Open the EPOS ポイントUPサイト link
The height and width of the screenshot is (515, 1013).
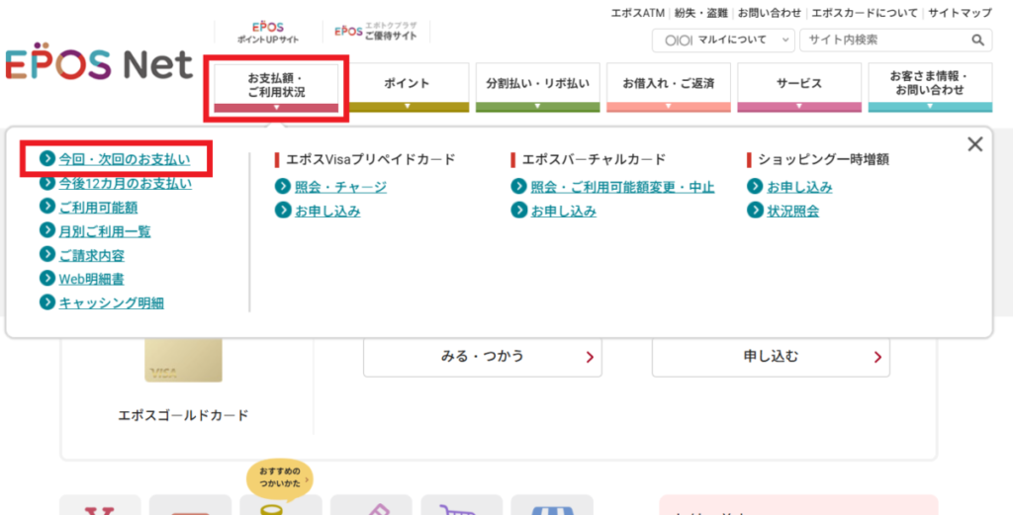click(x=267, y=33)
